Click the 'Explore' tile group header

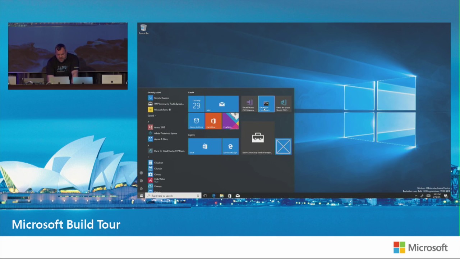pyautogui.click(x=192, y=135)
